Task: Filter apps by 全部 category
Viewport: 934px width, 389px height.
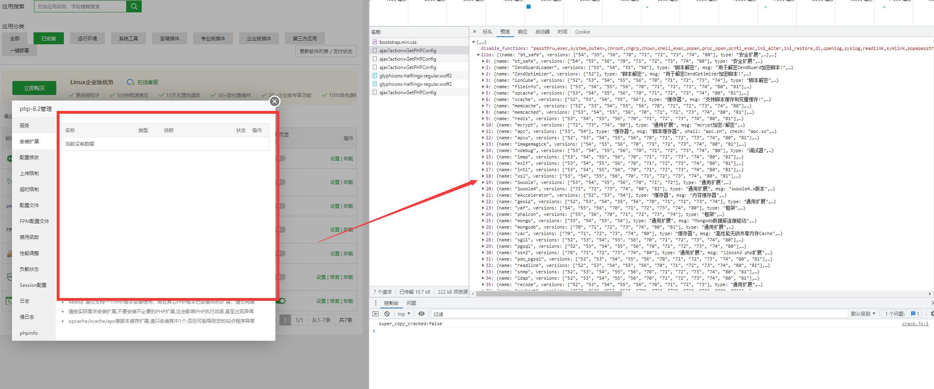Action: coord(15,38)
